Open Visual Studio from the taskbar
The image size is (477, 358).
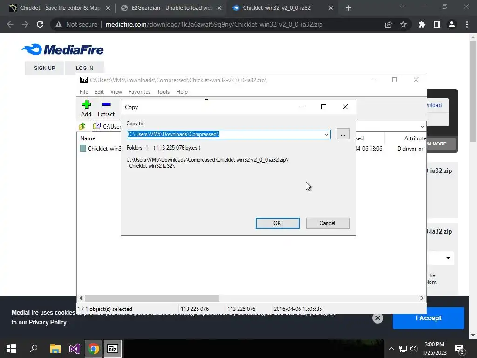(75, 349)
